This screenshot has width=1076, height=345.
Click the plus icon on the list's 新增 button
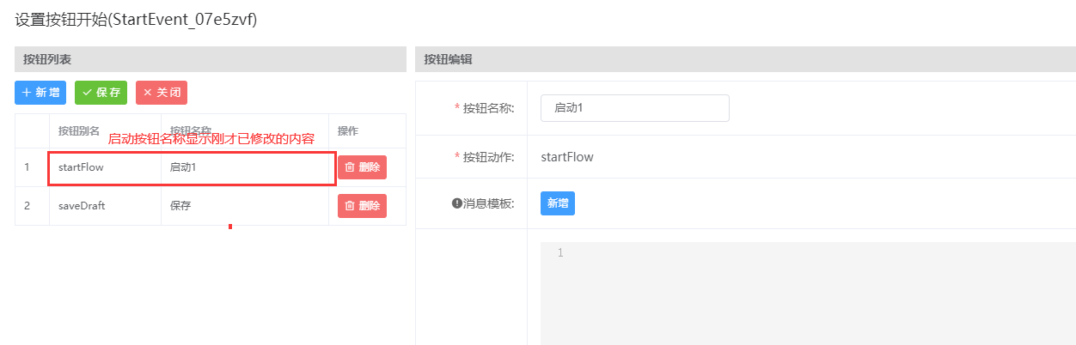click(27, 93)
